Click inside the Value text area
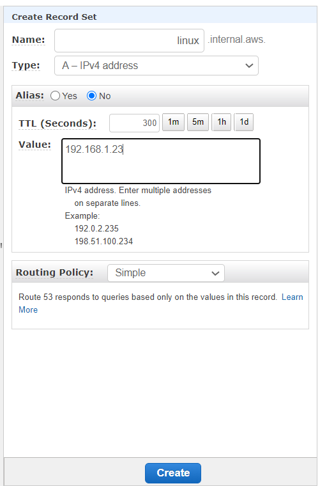The image size is (327, 486). [161, 161]
